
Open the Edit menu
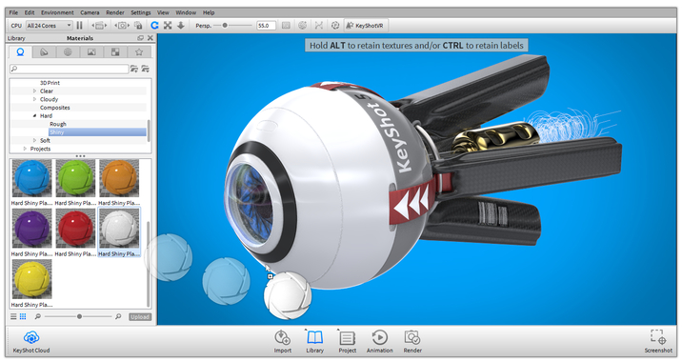[x=30, y=12]
